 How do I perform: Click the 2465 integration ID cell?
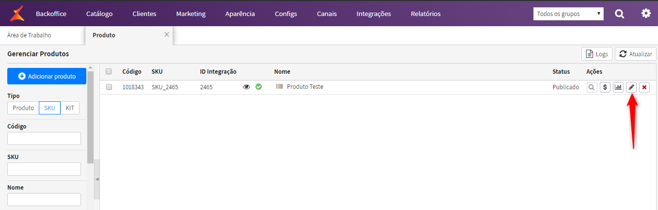[206, 87]
